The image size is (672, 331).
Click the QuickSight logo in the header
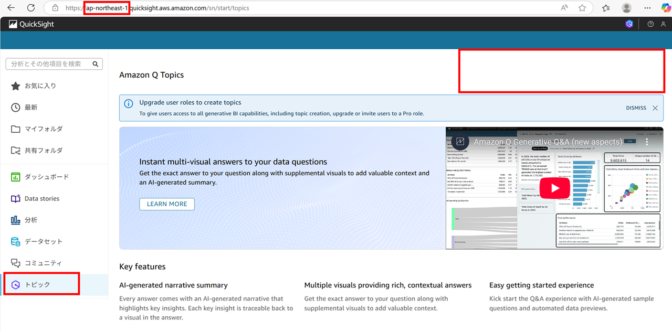coord(31,24)
